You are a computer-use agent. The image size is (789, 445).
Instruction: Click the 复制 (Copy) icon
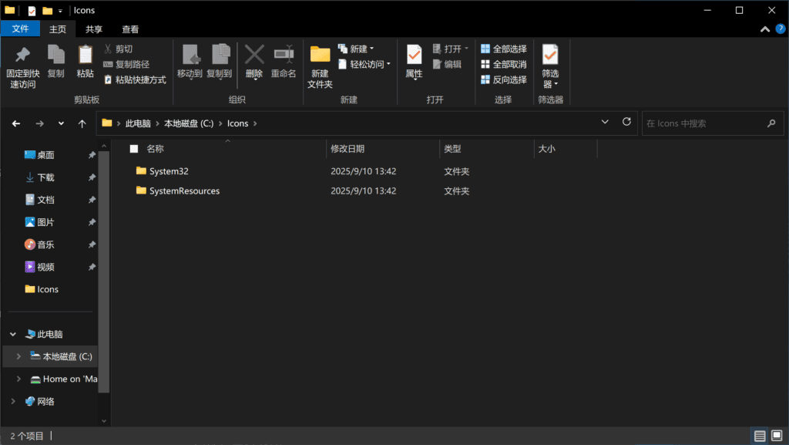coord(55,56)
